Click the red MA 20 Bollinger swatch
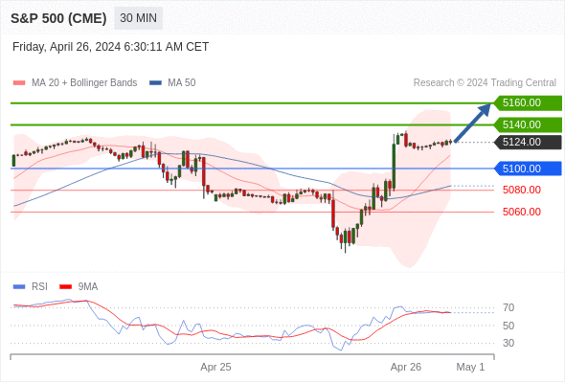This screenshot has height=383, width=565. tap(19, 83)
